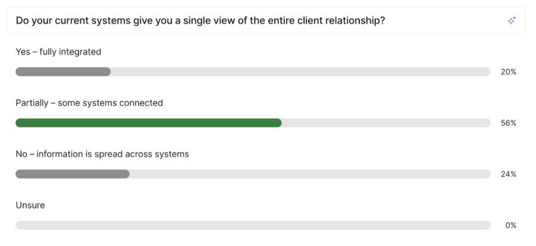536x246 pixels.
Task: Click the 56% result value
Action: pos(509,123)
